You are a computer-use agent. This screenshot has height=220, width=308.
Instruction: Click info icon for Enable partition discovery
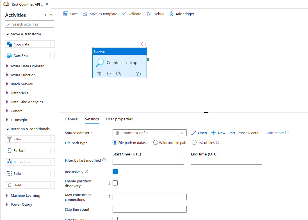109,183
